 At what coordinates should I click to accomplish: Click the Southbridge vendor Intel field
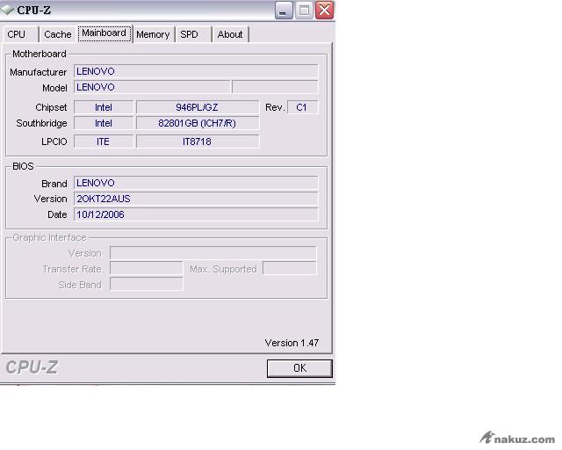coord(104,123)
